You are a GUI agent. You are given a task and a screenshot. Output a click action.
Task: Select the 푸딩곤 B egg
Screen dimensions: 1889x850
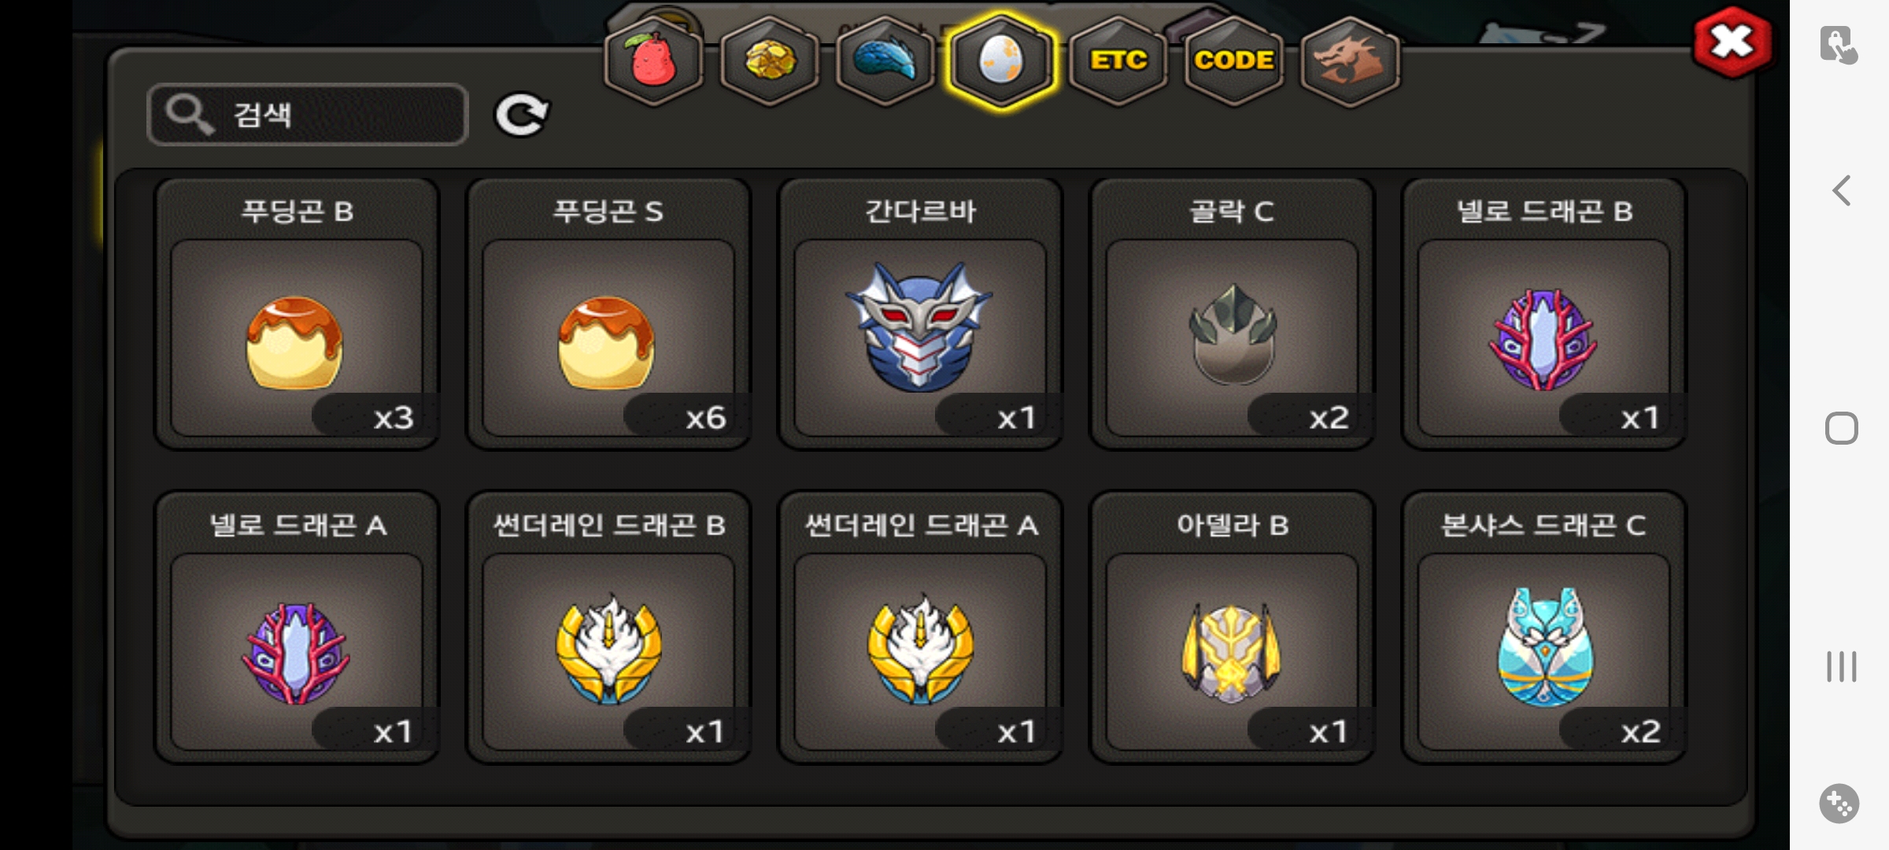pos(297,313)
